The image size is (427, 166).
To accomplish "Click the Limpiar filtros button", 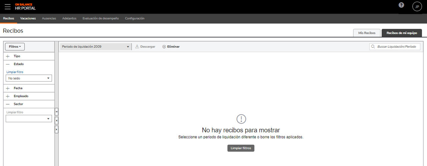I will coord(241,148).
